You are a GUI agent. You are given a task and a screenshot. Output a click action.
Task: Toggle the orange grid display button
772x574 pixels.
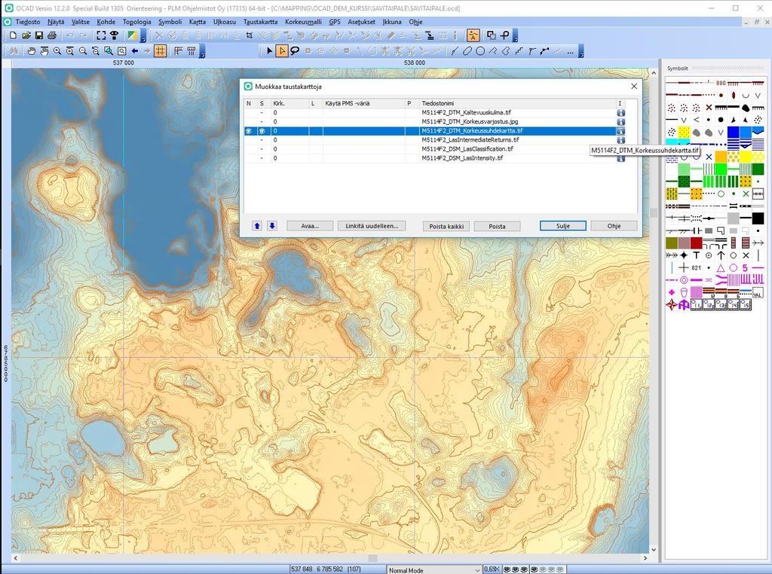[x=160, y=50]
